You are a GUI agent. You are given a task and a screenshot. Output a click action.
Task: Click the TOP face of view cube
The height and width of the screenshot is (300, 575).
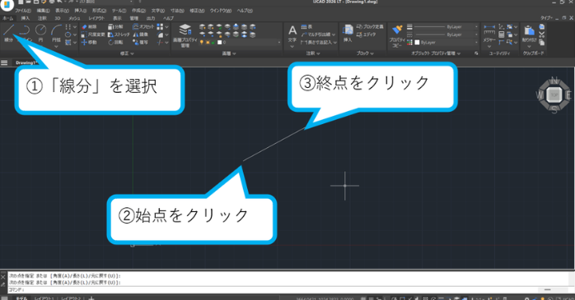(x=554, y=95)
